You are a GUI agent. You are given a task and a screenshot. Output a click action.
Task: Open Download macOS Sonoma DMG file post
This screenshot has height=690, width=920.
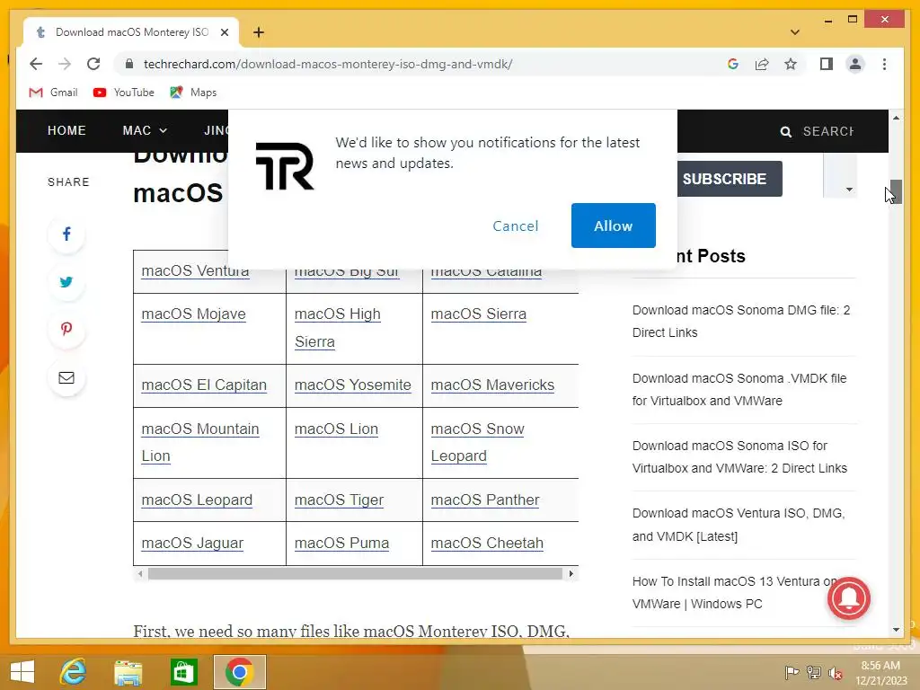point(741,321)
